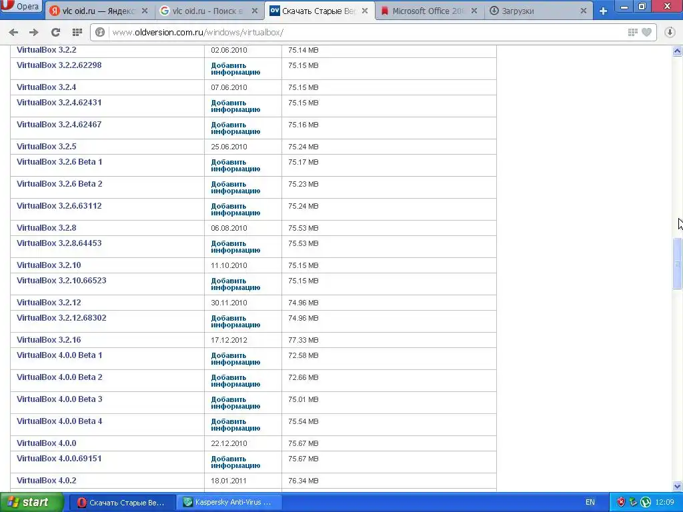Switch to Загрузки downloads tab
Image resolution: width=683 pixels, height=512 pixels.
point(539,11)
